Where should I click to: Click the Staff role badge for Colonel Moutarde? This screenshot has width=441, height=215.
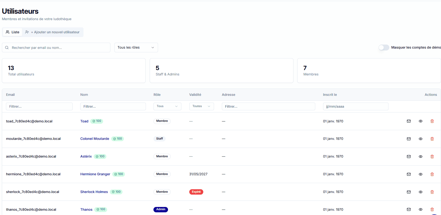pos(159,139)
